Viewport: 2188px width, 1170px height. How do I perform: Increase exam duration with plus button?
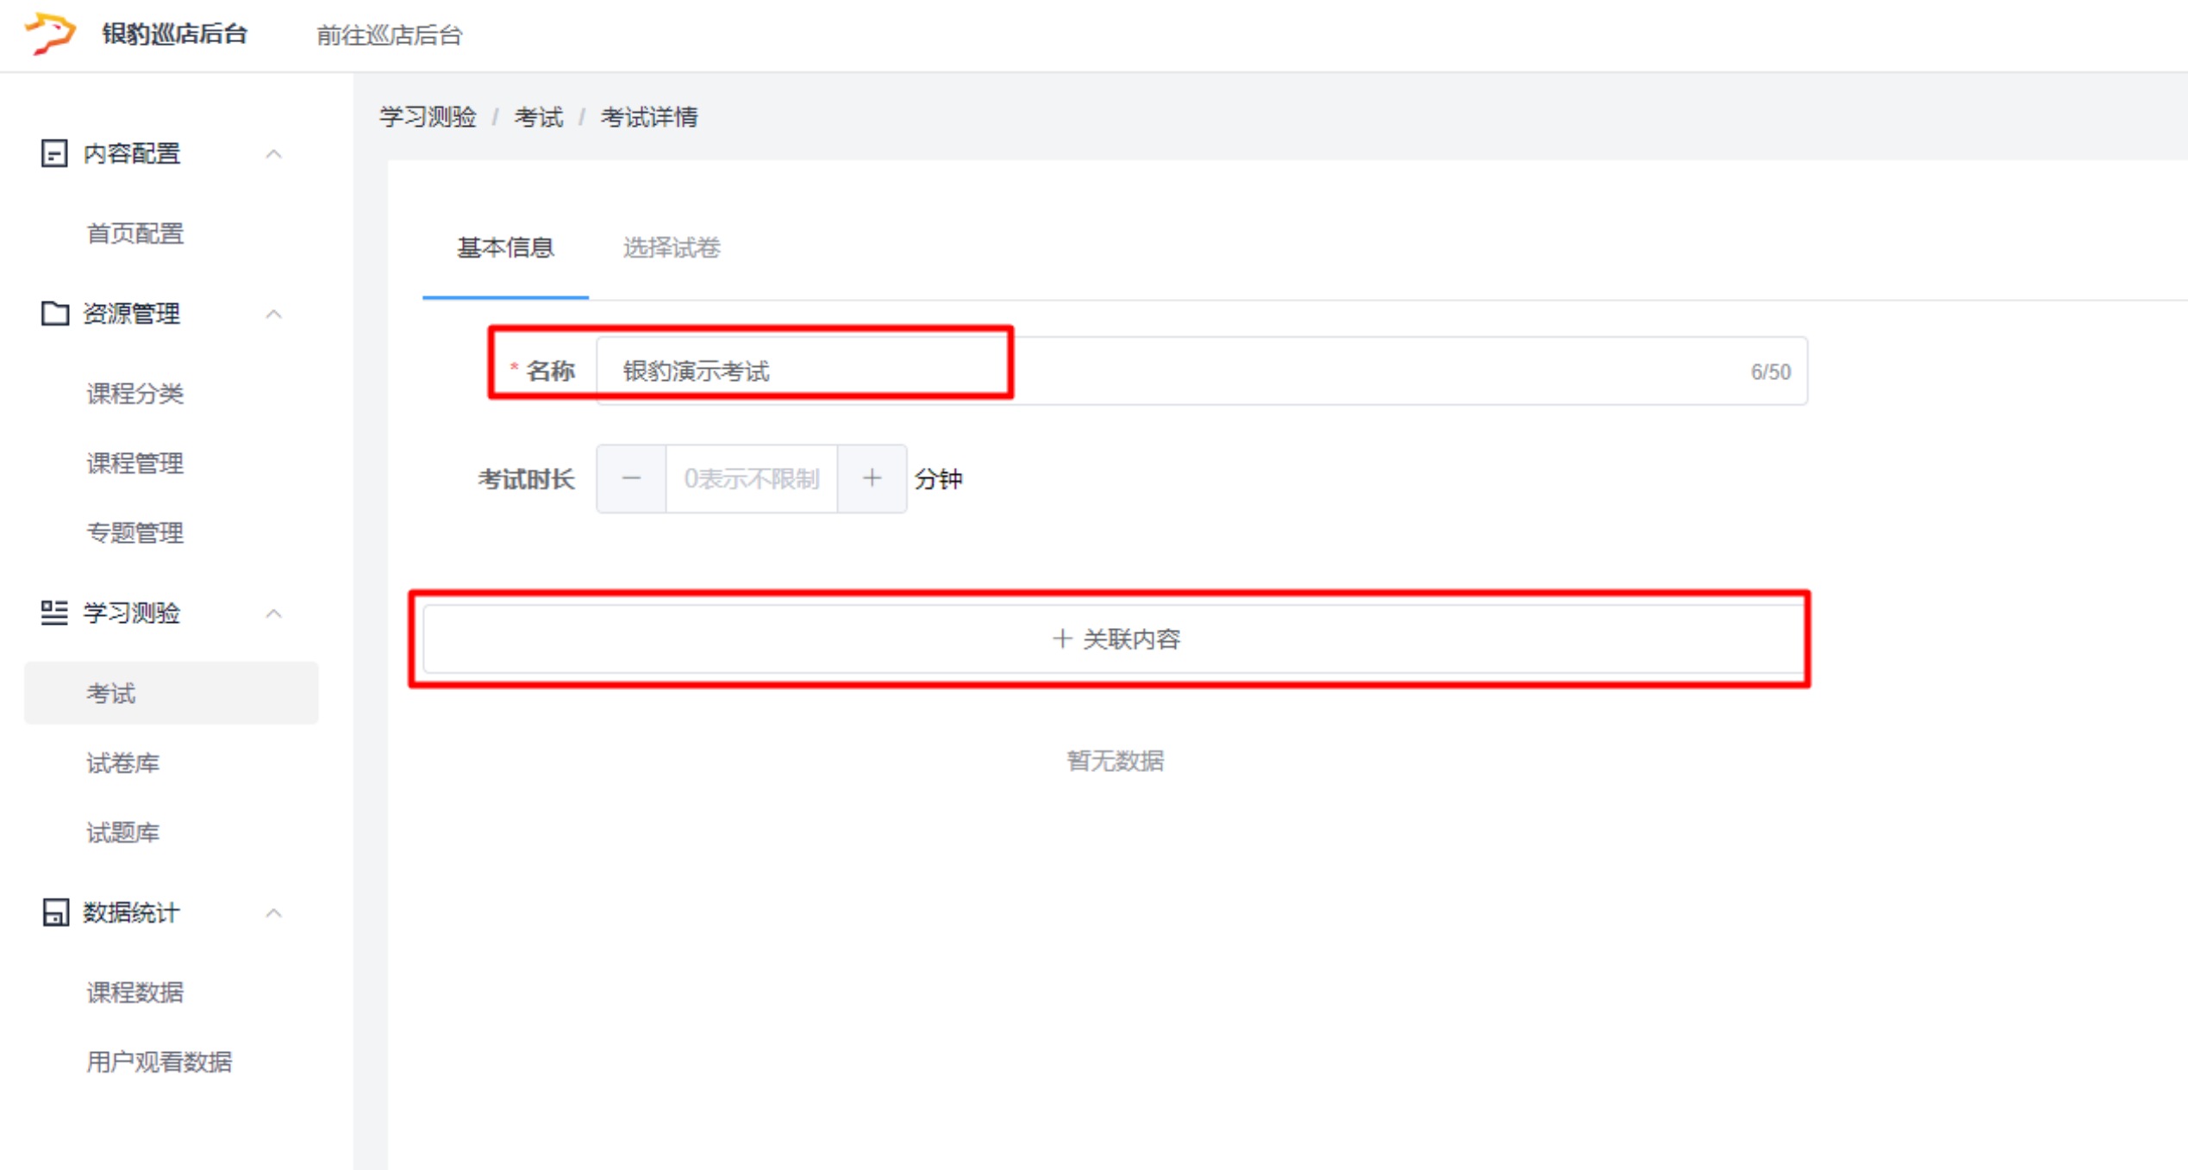coord(872,478)
